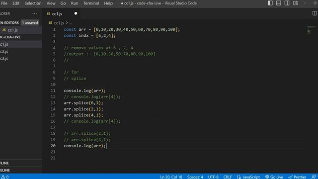
Task: Toggle secondary side bar layout icon
Action: click(287, 3)
